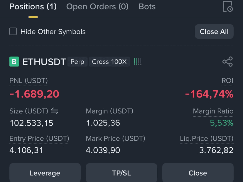
Task: Click the green B buy-side badge
Action: 14,62
